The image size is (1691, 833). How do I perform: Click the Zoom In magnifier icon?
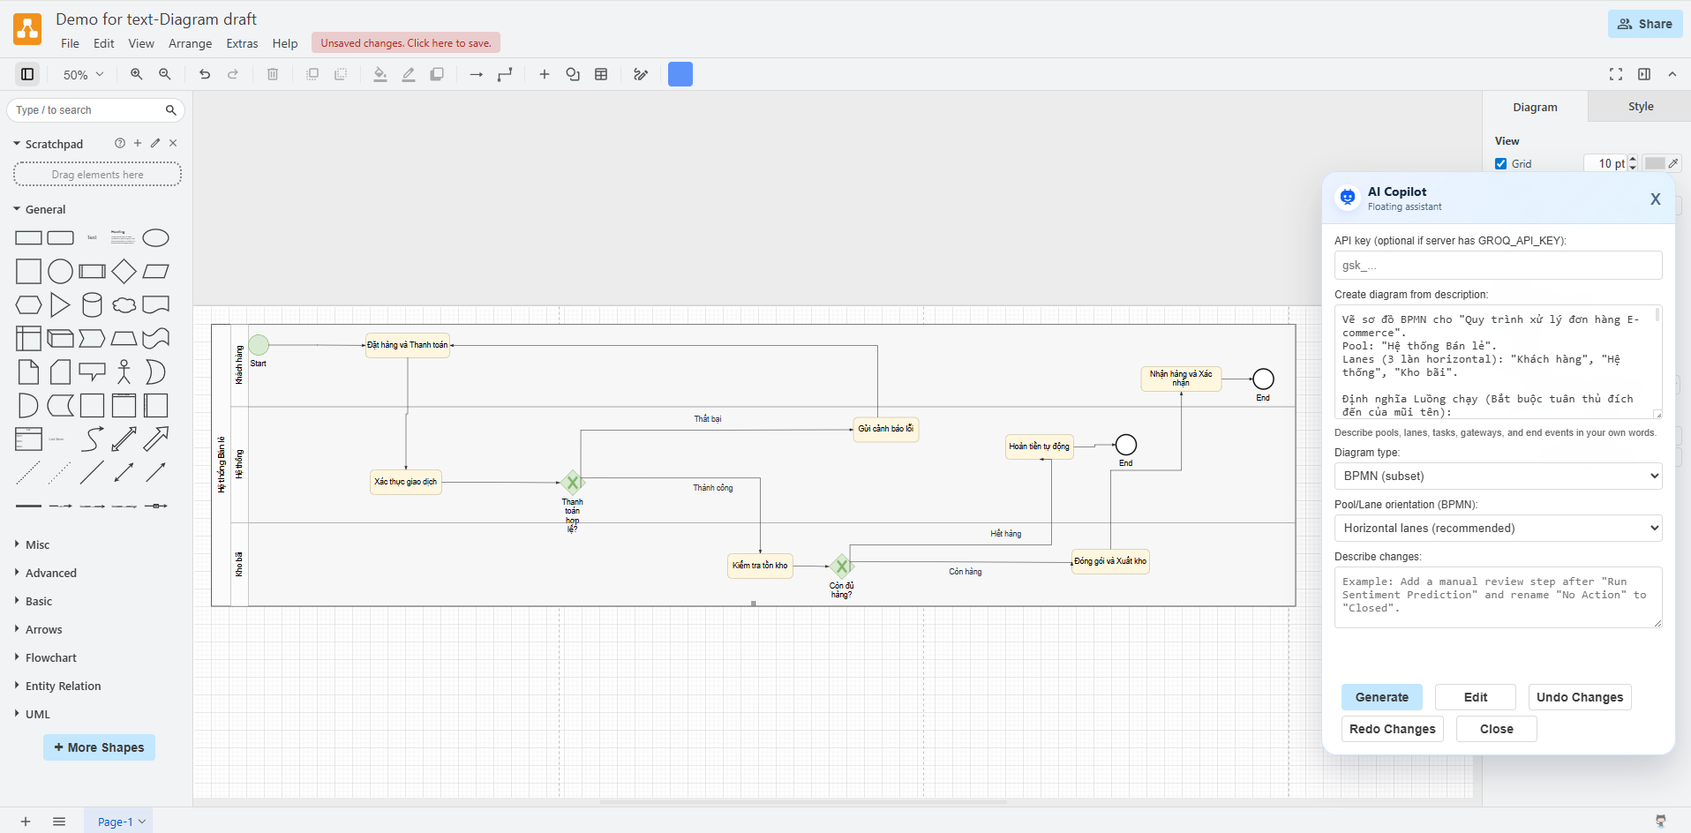(x=136, y=75)
